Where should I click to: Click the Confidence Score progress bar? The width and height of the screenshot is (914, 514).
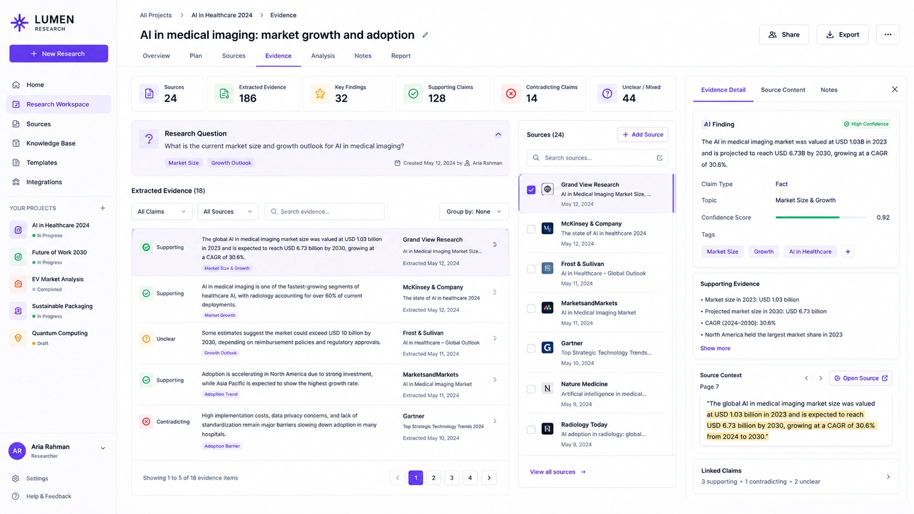tap(821, 217)
